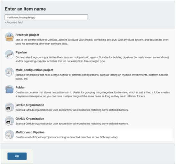Screen dimensions: 176x165
Task: Click the Multibranch Pipeline description text
Action: [x=67, y=137]
